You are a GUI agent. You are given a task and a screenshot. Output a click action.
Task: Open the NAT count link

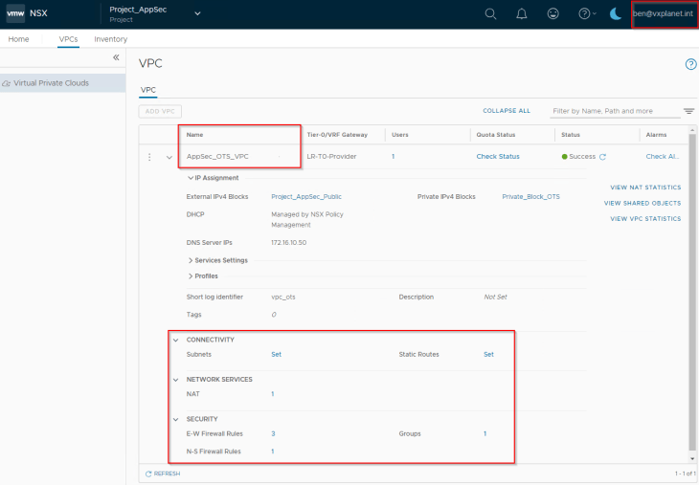point(272,394)
